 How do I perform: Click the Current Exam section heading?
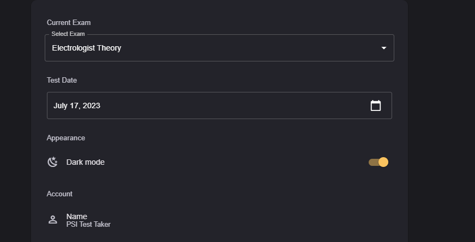point(68,23)
